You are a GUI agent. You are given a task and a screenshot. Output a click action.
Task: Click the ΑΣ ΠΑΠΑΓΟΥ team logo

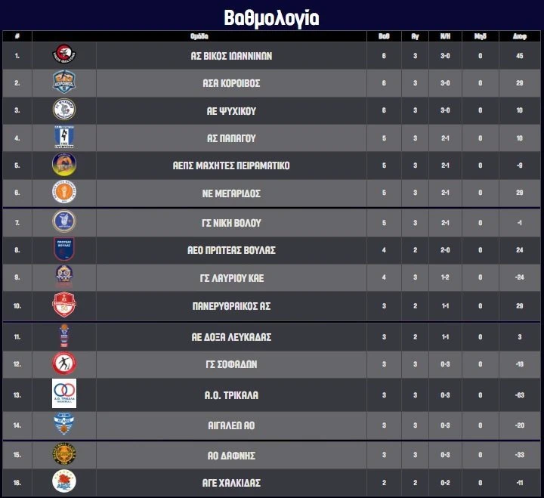click(x=64, y=138)
